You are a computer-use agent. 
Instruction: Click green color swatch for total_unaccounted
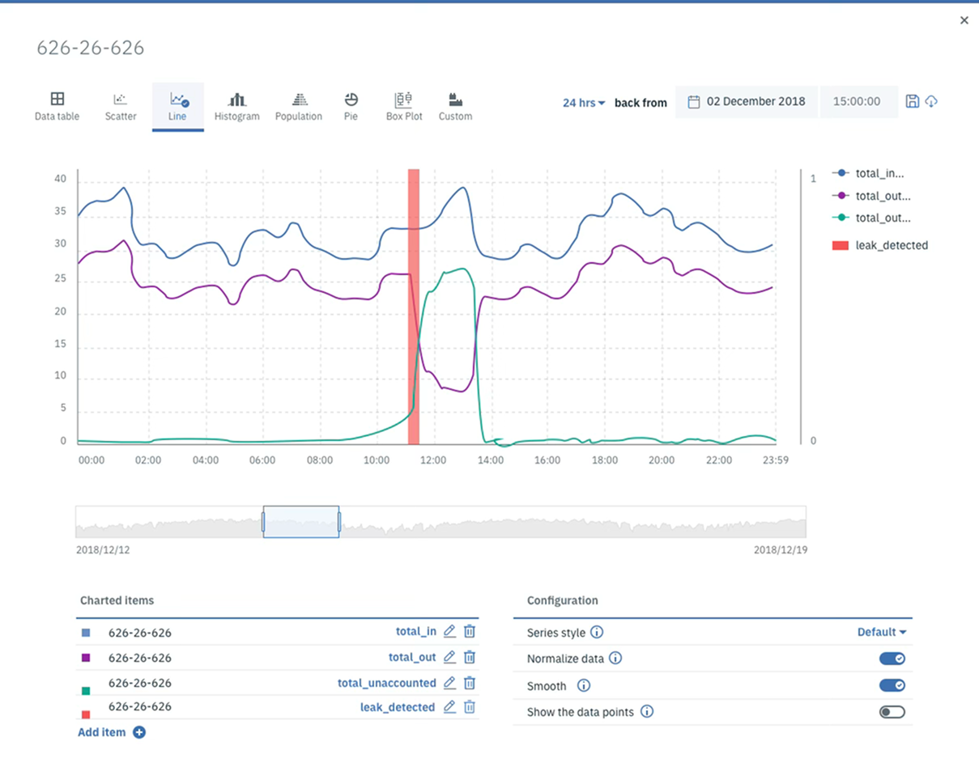(x=86, y=690)
